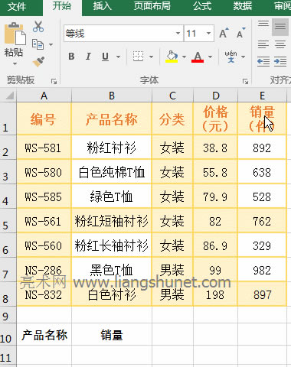Image resolution: width=291 pixels, height=367 pixels.
Task: Toggle italic formatting
Action: (x=88, y=57)
